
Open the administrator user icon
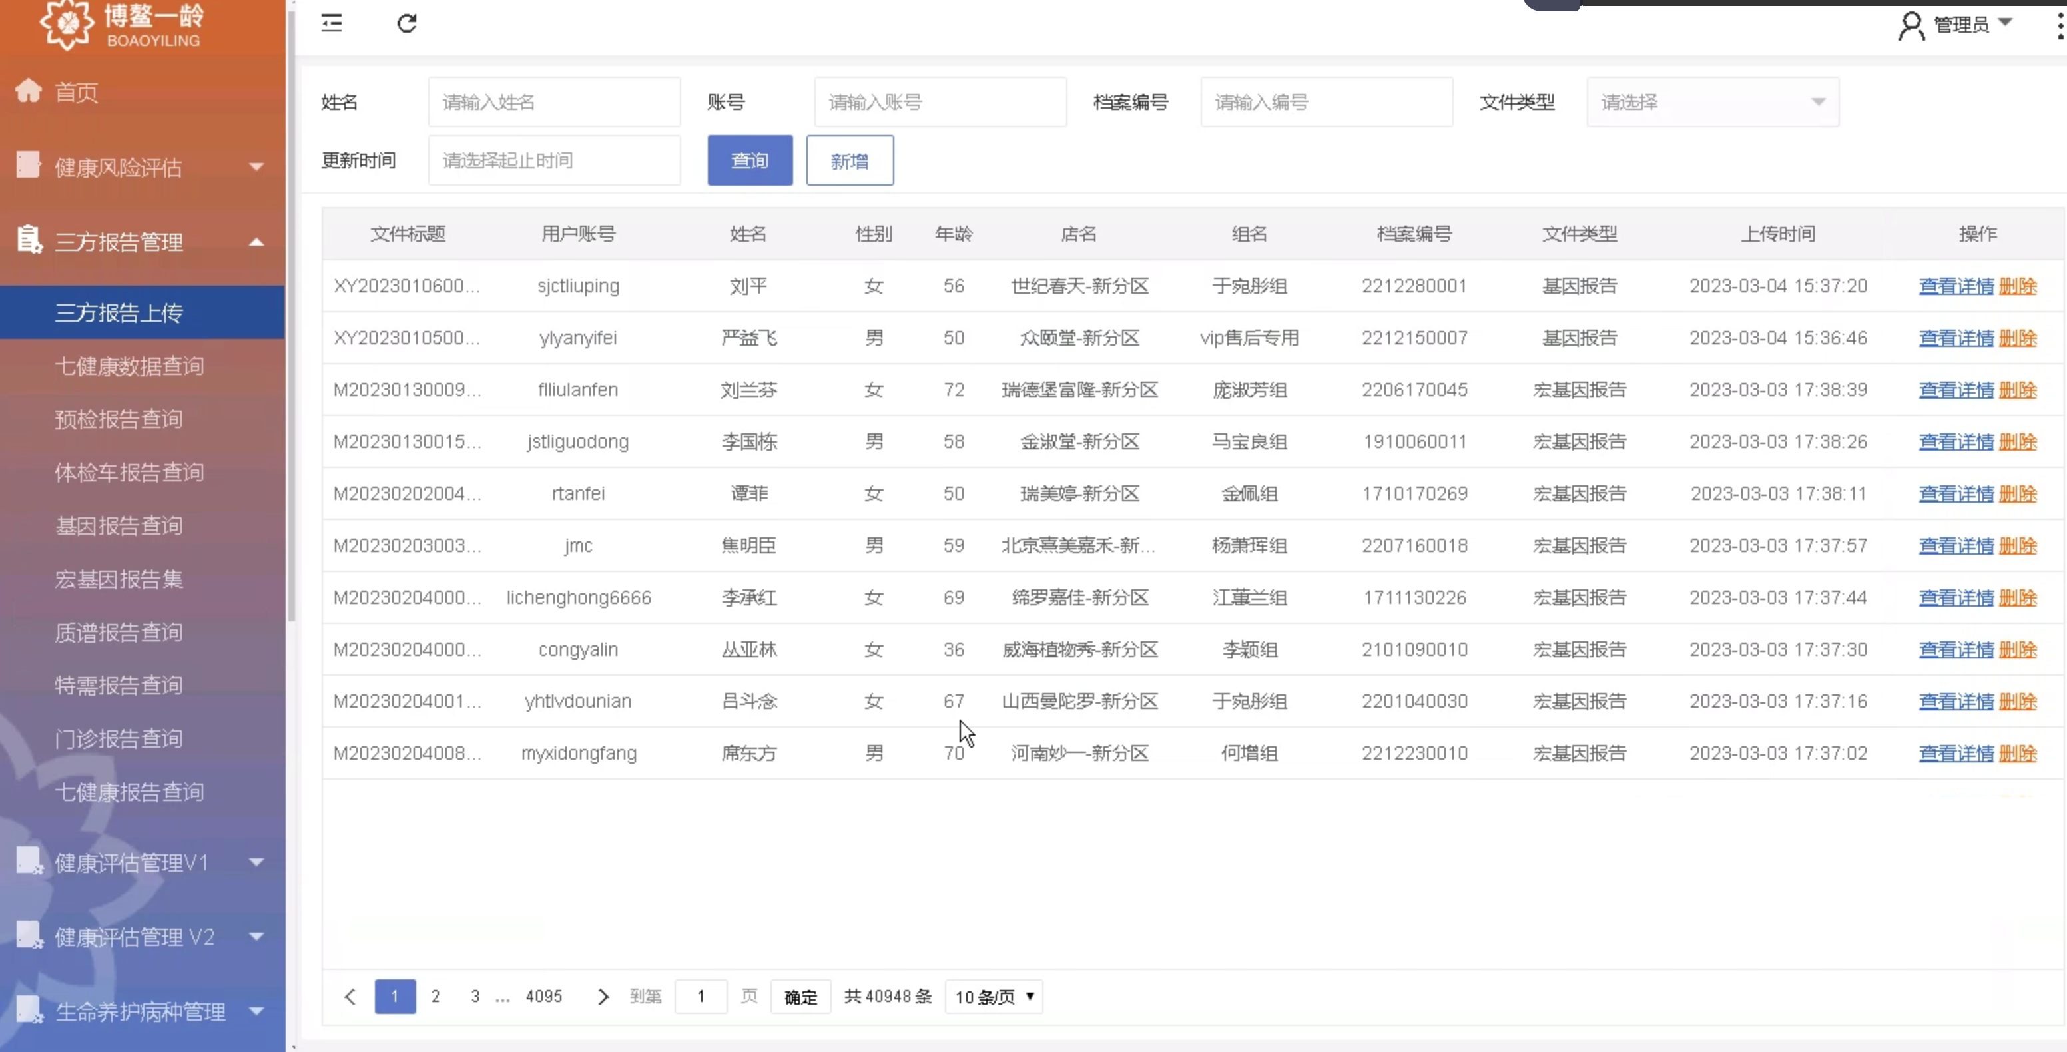point(1911,25)
